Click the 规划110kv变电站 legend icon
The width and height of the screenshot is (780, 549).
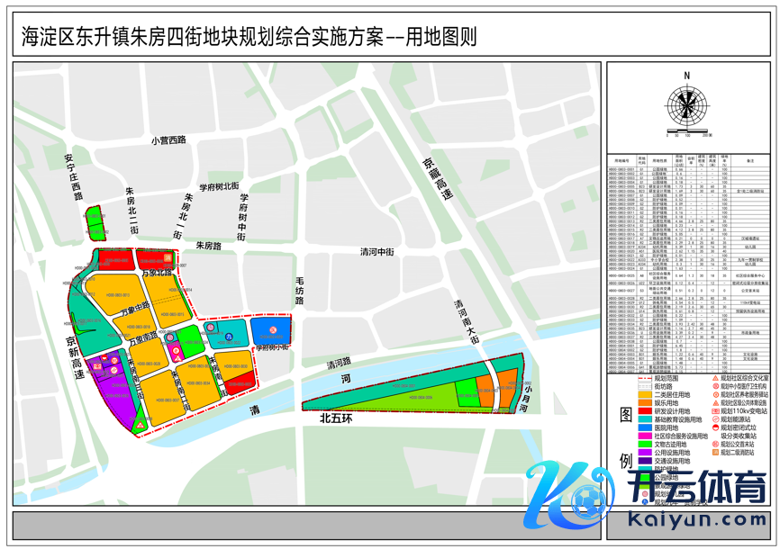(714, 411)
